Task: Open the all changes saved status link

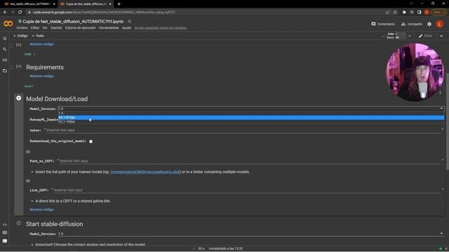Action: [x=161, y=28]
